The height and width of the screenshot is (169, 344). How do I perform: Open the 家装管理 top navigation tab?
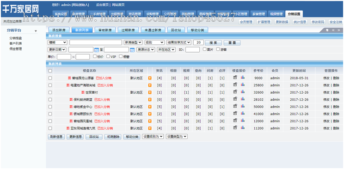pyautogui.click(x=258, y=14)
